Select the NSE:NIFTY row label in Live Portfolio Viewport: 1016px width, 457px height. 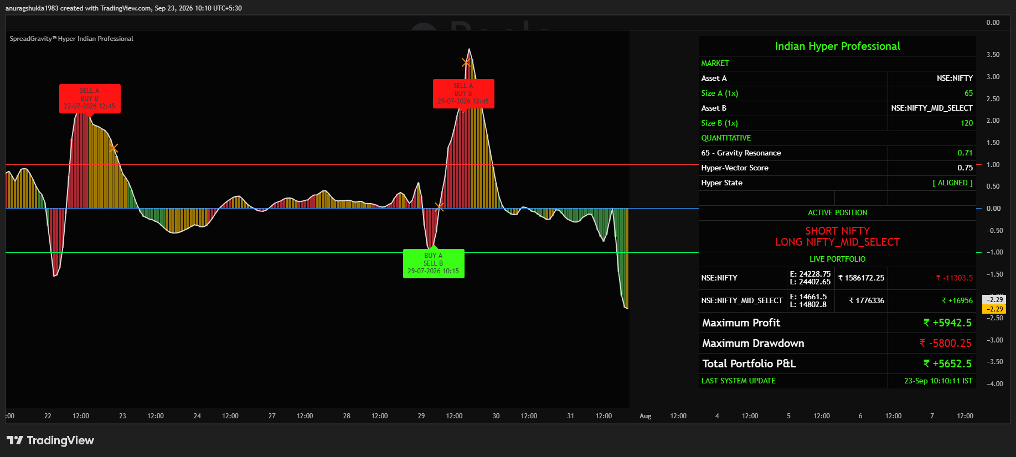(x=719, y=278)
